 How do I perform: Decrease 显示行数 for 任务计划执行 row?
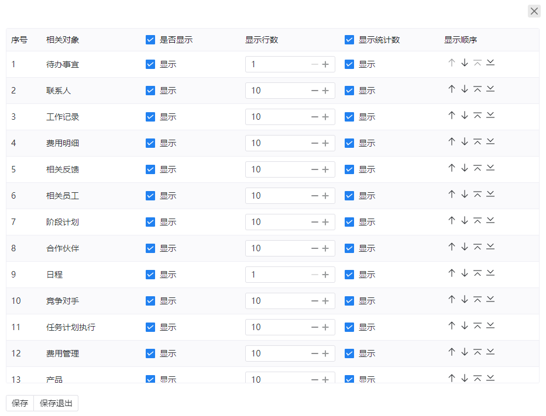[315, 327]
